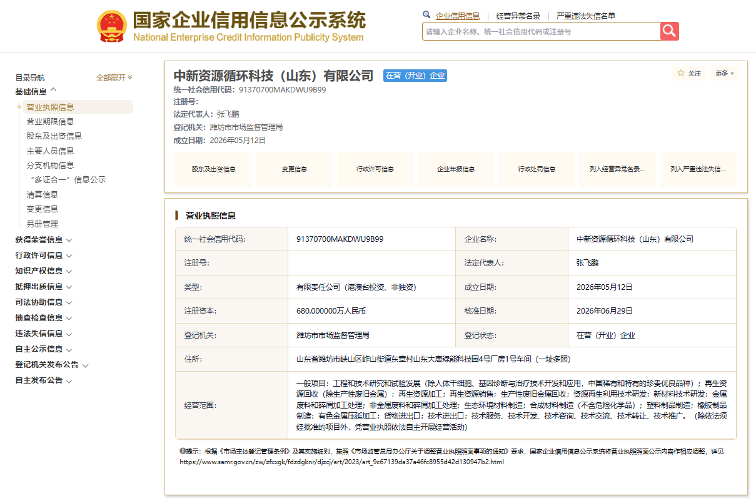This screenshot has width=756, height=501.
Task: Select 营业期限信息 in the sidebar
Action: pyautogui.click(x=50, y=121)
